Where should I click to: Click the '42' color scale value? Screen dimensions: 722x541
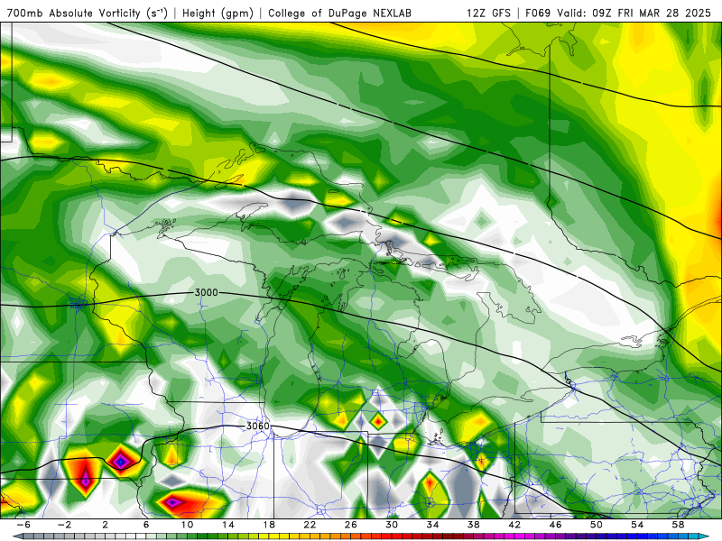pyautogui.click(x=514, y=525)
